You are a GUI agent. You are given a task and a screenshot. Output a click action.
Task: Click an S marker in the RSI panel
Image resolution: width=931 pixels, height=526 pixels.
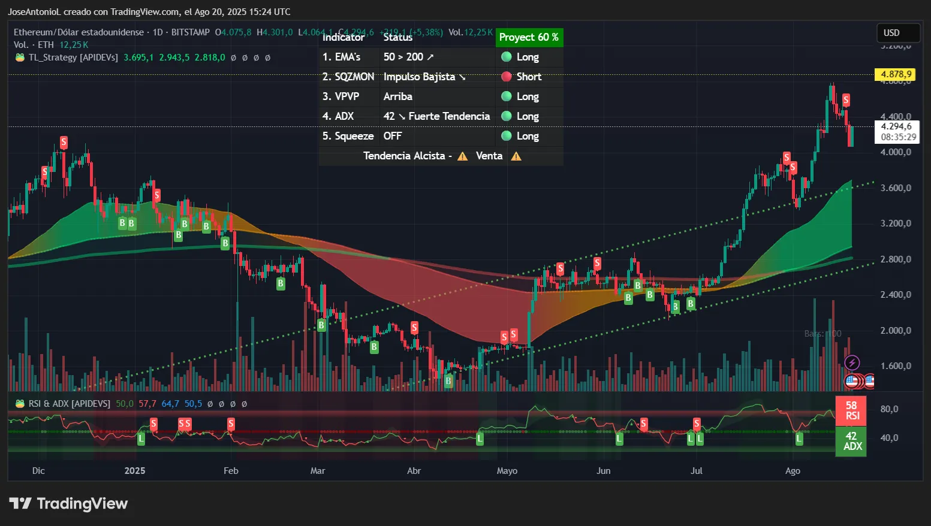click(x=153, y=424)
